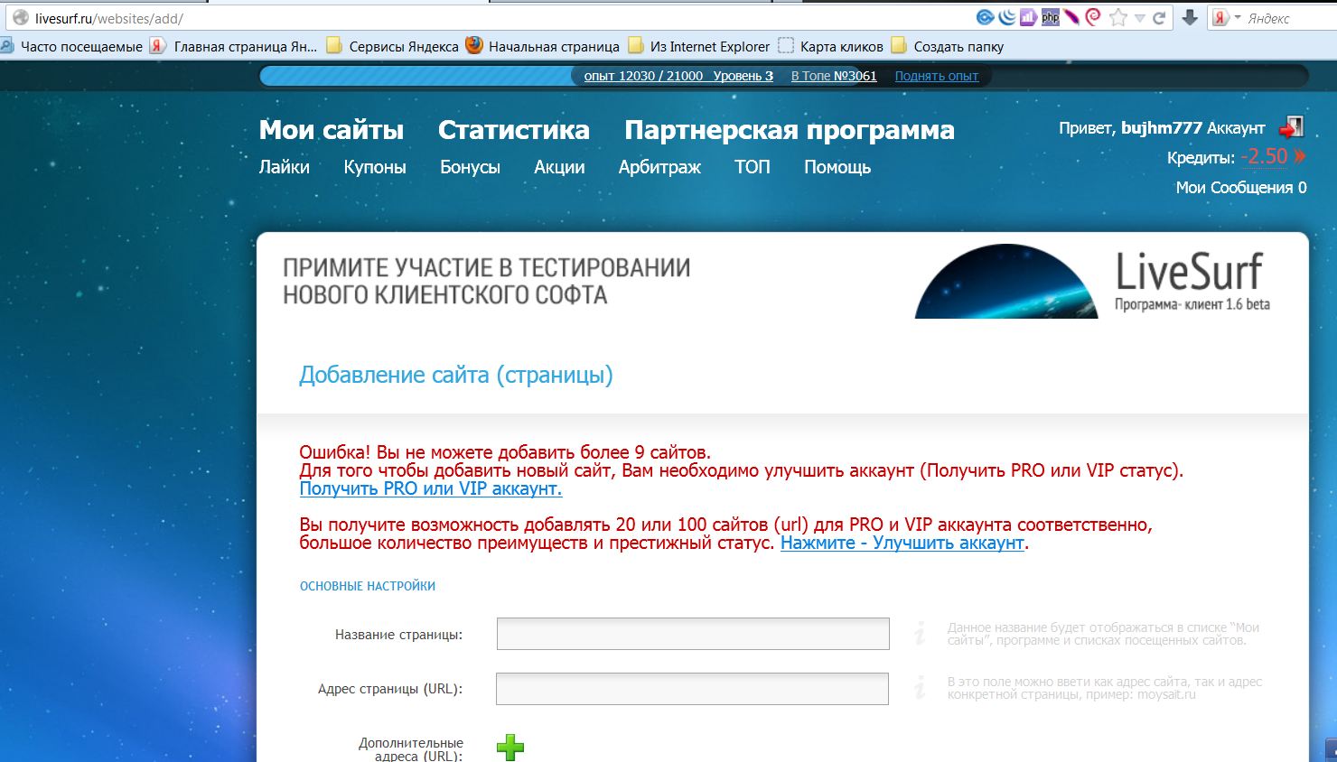Click 'Получить PRO или VIP аккаунт' link

click(431, 488)
